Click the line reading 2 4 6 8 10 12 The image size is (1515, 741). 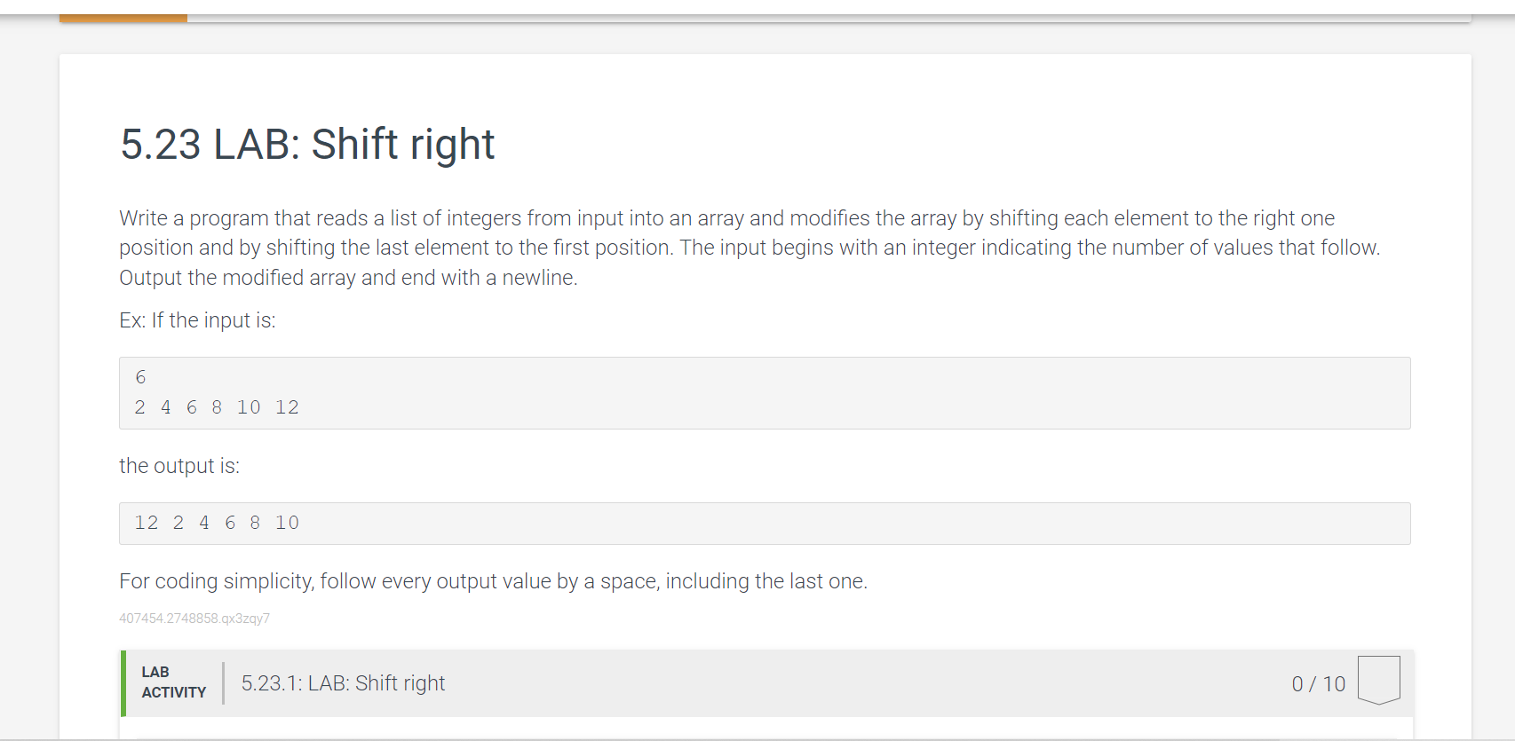point(217,407)
